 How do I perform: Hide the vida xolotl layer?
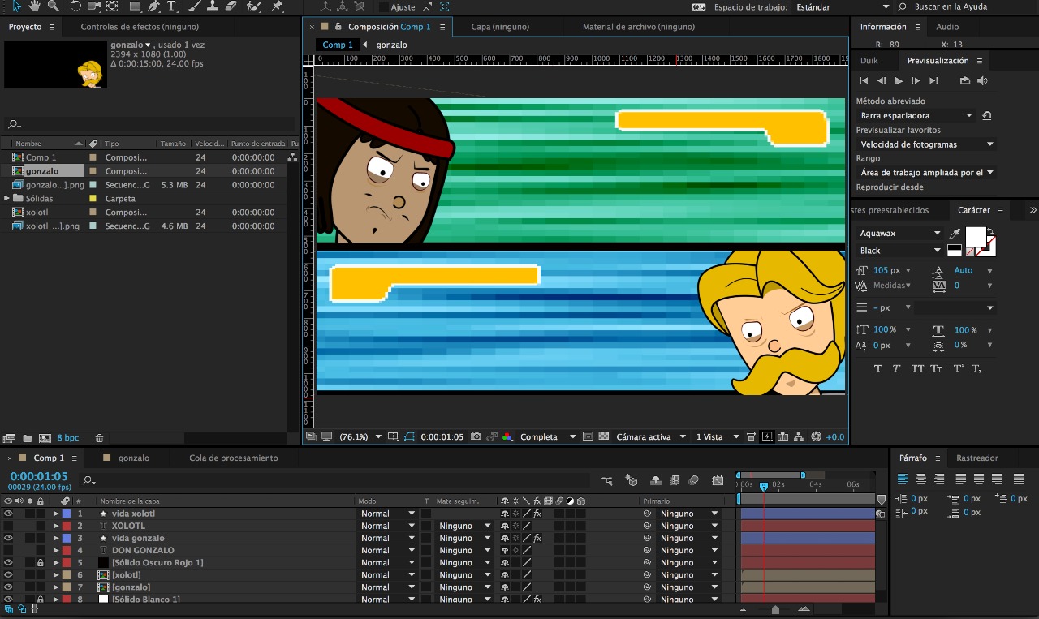tap(8, 514)
